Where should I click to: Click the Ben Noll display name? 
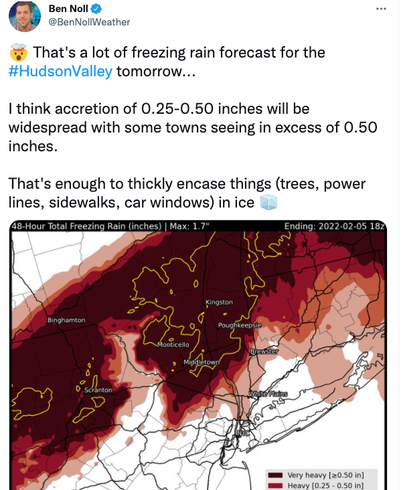[x=68, y=9]
